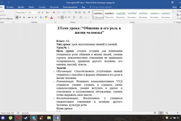Expand underline style dropdown arrow
The image size is (181, 121).
click(26, 17)
